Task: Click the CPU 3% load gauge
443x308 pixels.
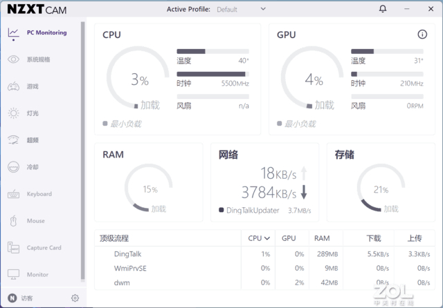Action: click(x=138, y=78)
